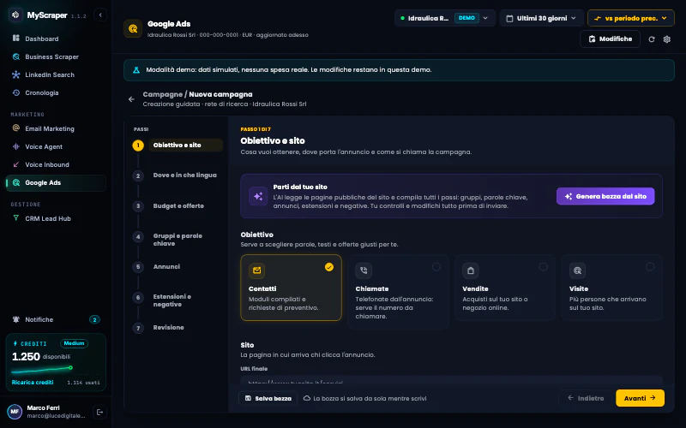Image resolution: width=686 pixels, height=428 pixels.
Task: Click the Visite target icon
Action: pyautogui.click(x=577, y=270)
